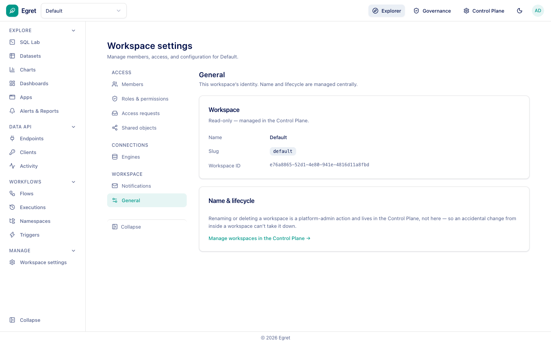Open Activity pulse item

point(42,166)
